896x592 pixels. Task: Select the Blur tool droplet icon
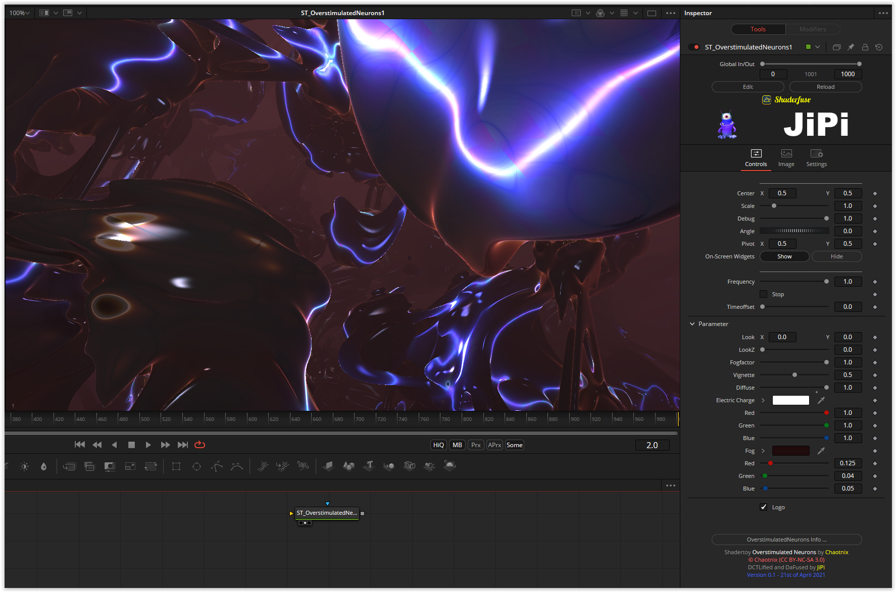point(44,466)
